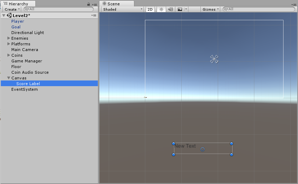This screenshot has width=298, height=184.
Task: Select the Platforms object
Action: [x=21, y=44]
